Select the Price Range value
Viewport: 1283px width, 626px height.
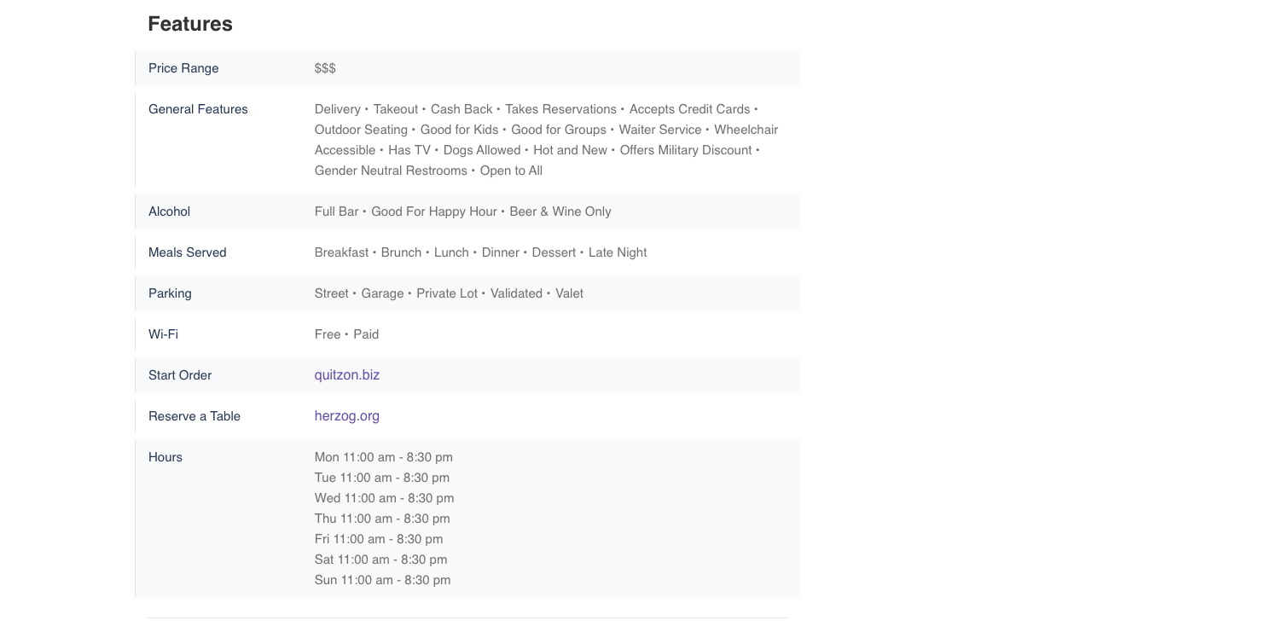[x=325, y=68]
